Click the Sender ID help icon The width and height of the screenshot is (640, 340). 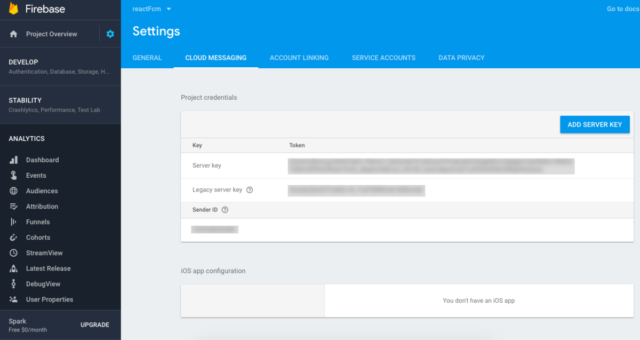tap(225, 210)
